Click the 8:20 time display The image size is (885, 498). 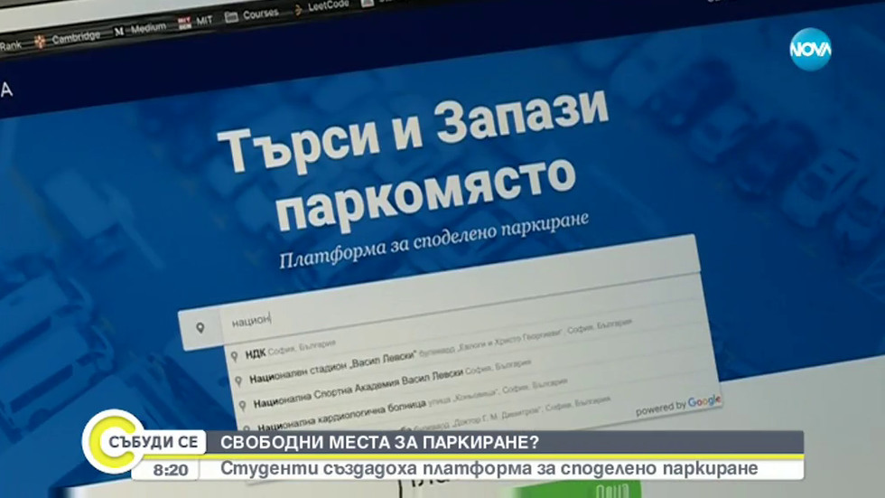(x=170, y=470)
